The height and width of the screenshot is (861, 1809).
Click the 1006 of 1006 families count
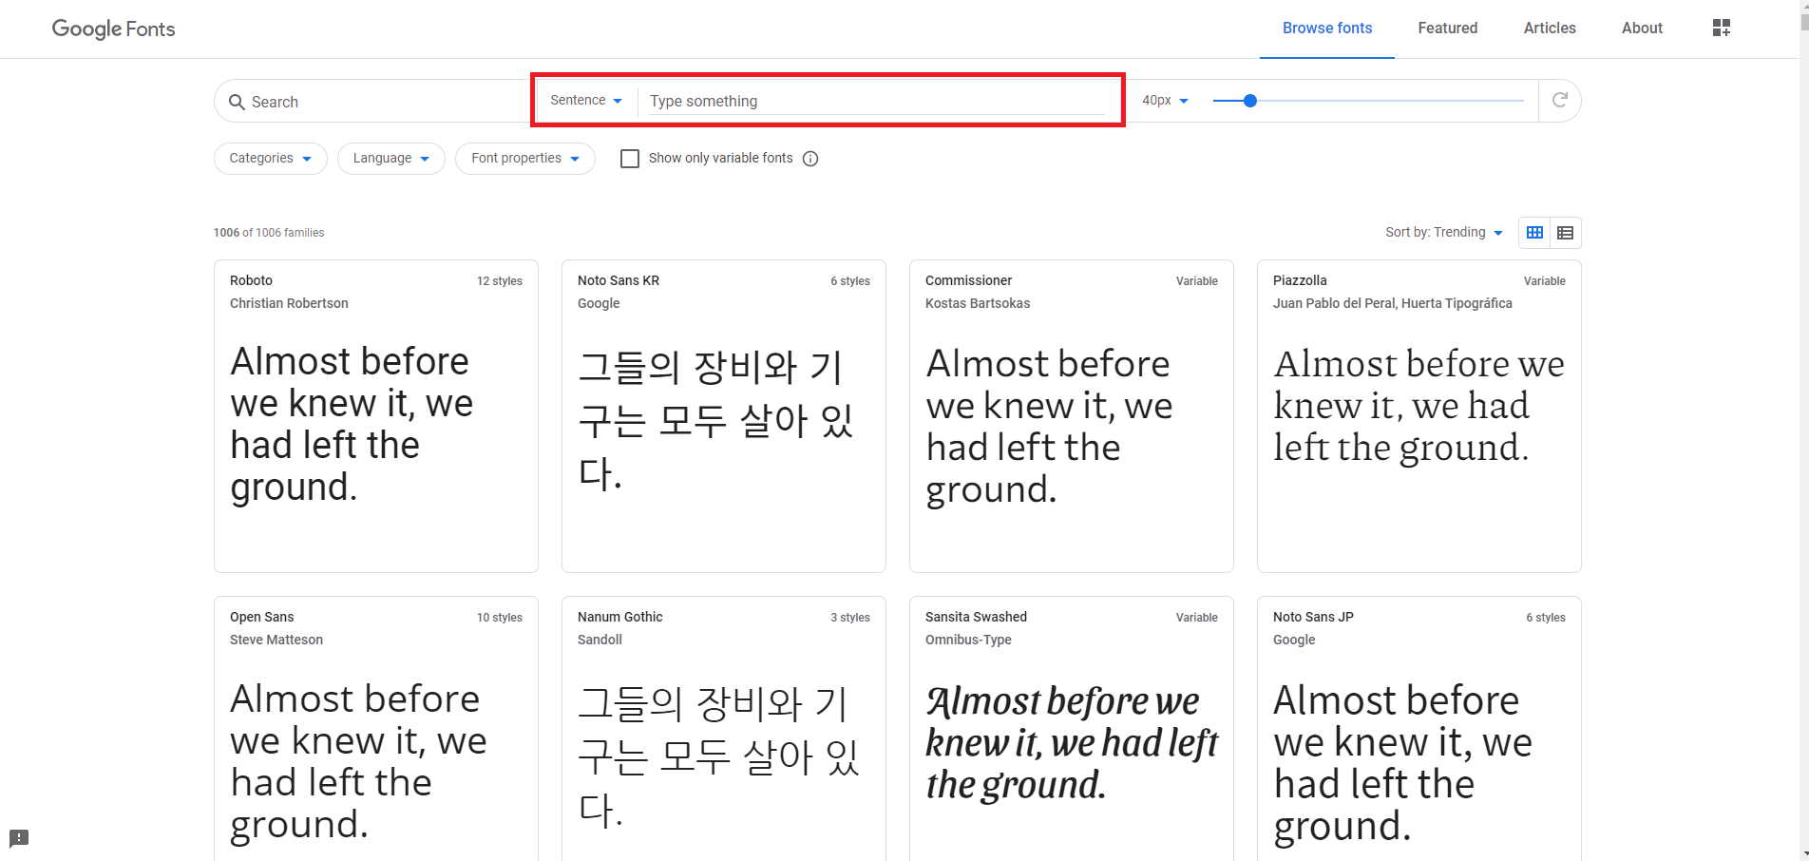pos(269,233)
